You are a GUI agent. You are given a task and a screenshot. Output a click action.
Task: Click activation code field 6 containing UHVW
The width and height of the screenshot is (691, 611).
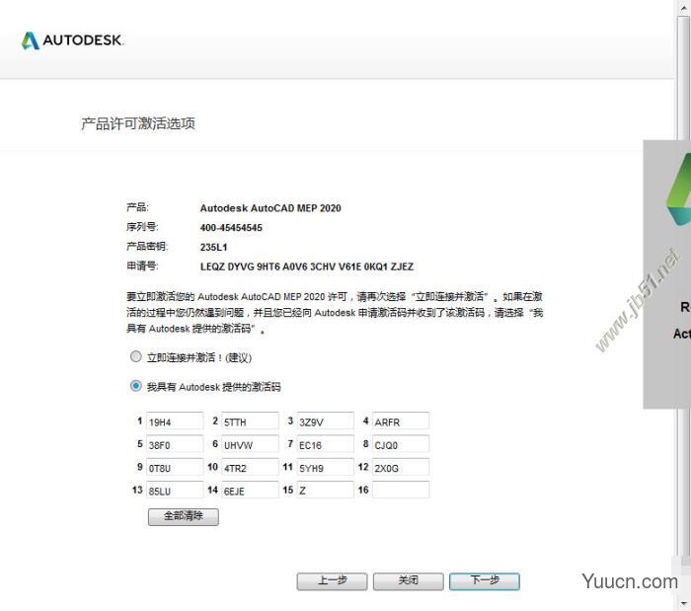(250, 443)
